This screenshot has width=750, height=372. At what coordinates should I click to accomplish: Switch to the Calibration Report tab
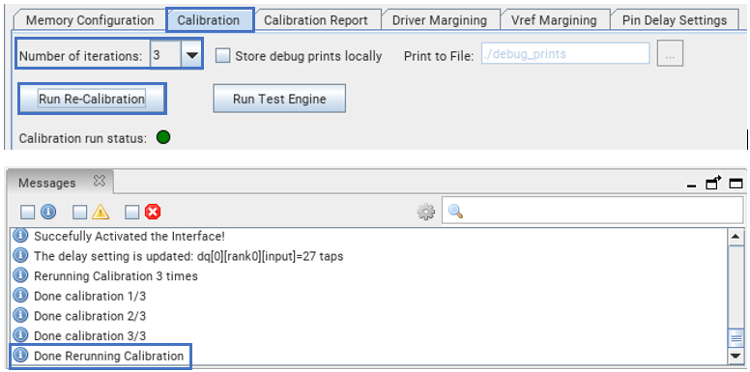click(316, 20)
